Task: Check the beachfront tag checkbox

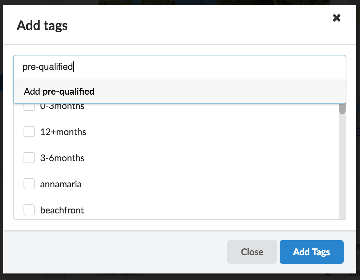Action: pyautogui.click(x=29, y=210)
